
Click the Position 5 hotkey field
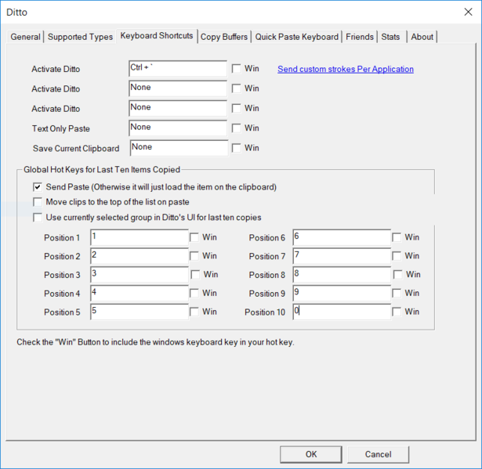coord(140,312)
